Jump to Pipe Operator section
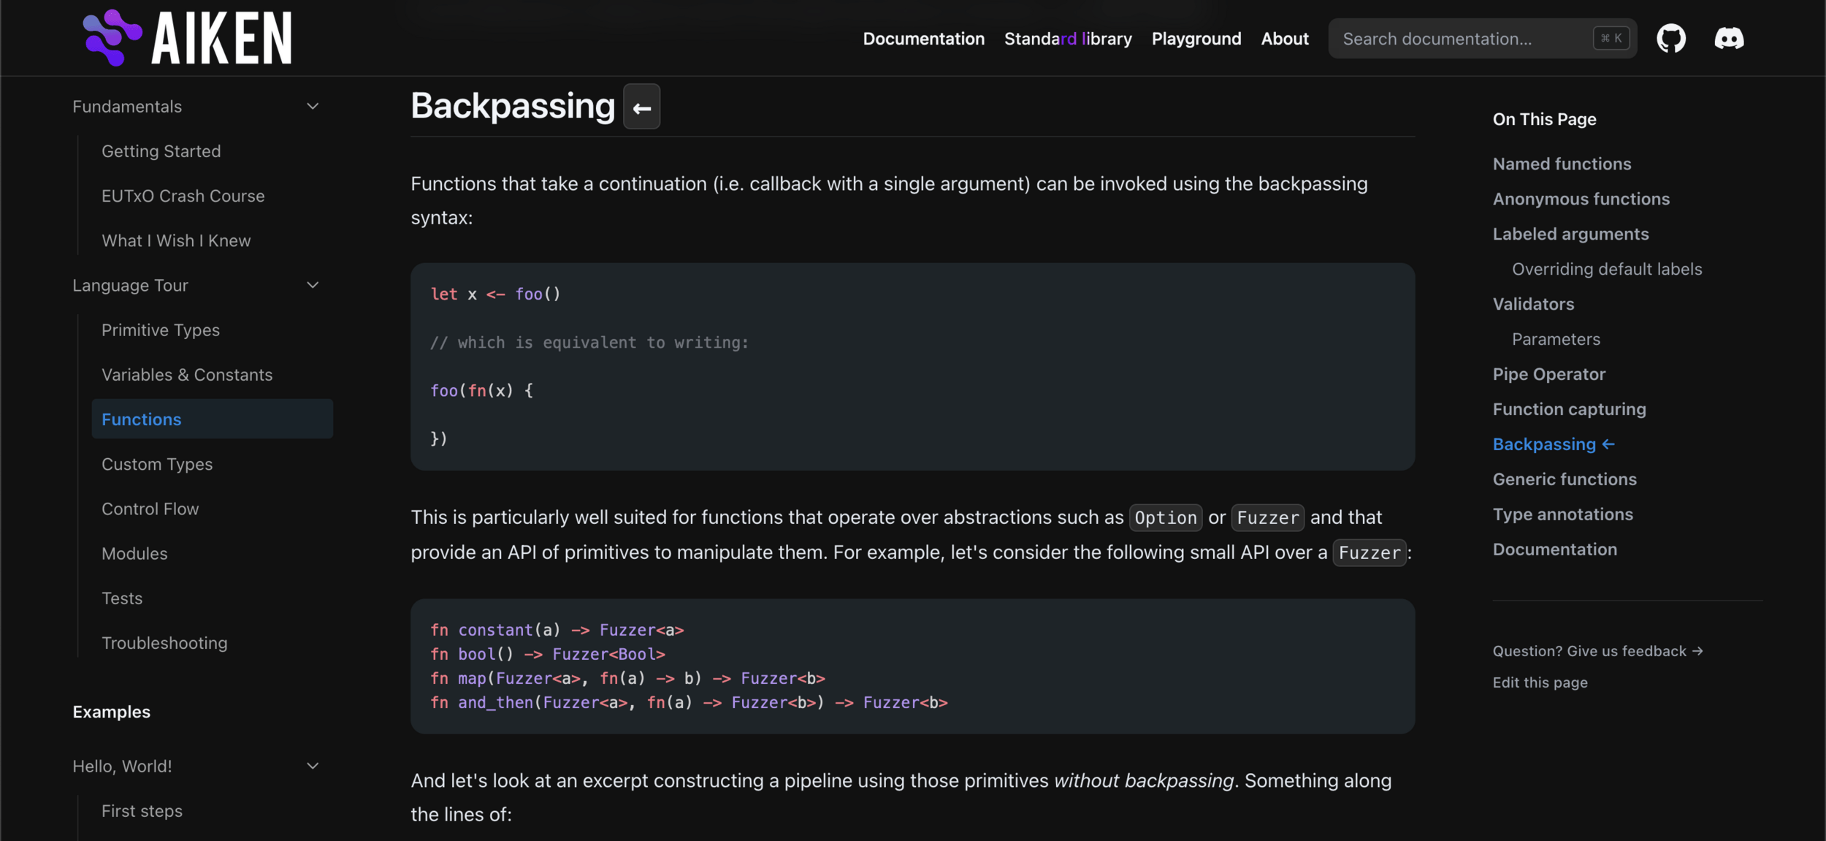 1548,374
